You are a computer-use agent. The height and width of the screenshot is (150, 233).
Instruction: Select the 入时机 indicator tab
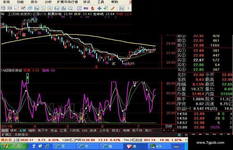click(74, 130)
